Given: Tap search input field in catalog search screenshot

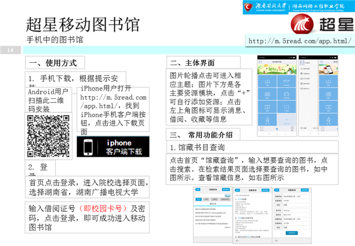Looking at the screenshot, I should pos(209,196).
